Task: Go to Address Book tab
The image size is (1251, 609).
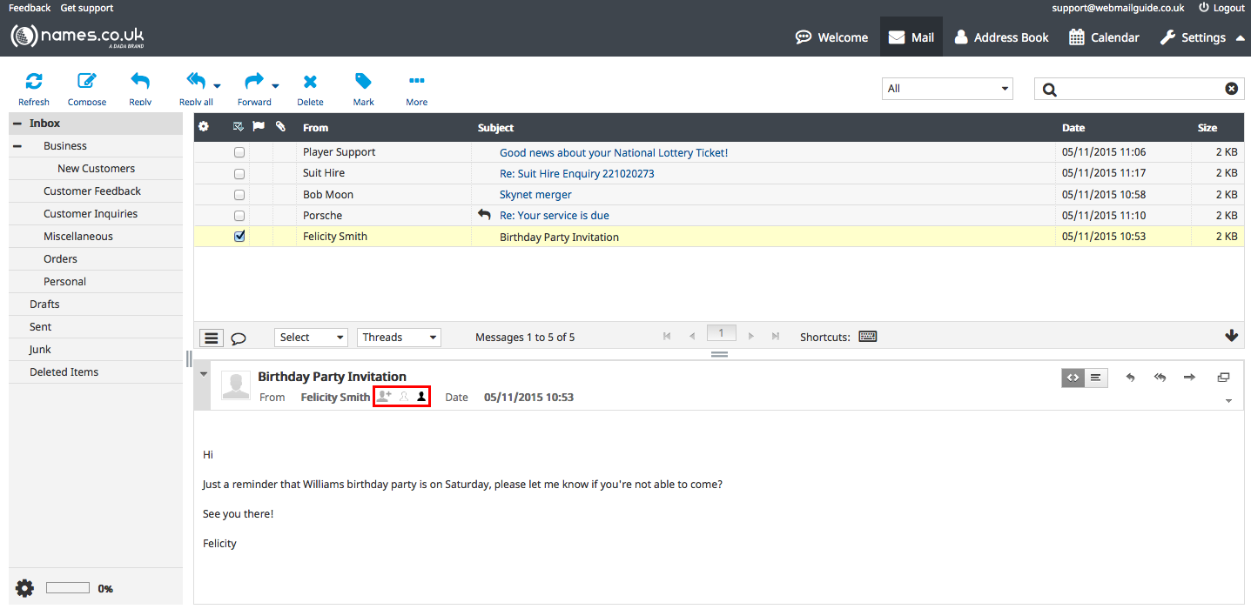Action: tap(1001, 37)
